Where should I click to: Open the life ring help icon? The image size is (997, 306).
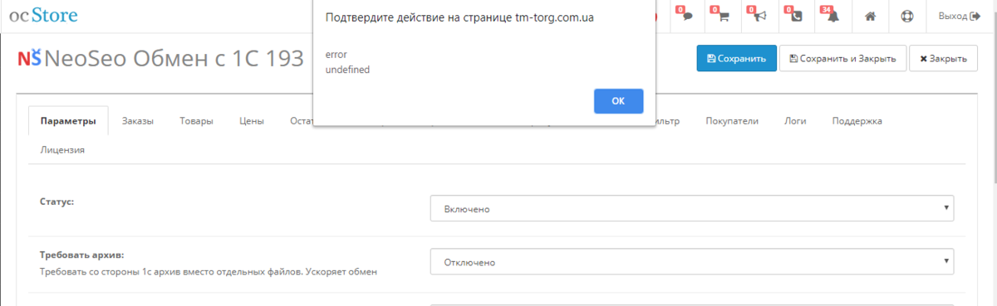click(907, 16)
